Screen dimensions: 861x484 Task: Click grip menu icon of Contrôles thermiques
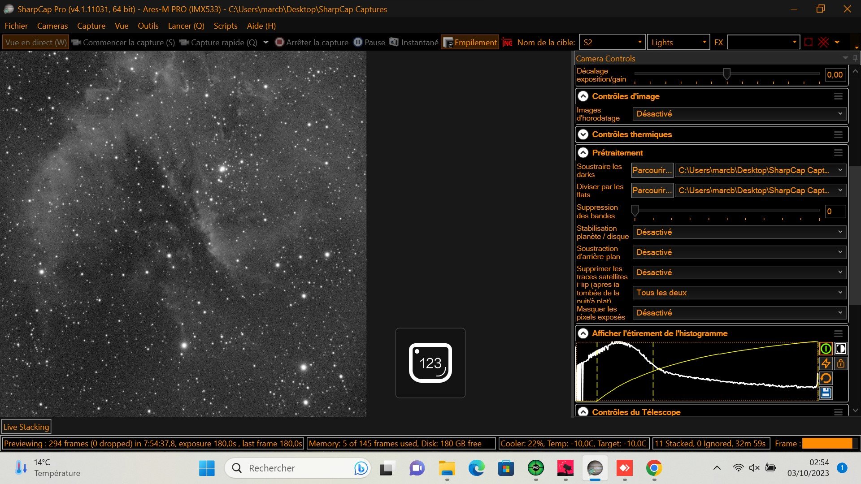coord(838,134)
